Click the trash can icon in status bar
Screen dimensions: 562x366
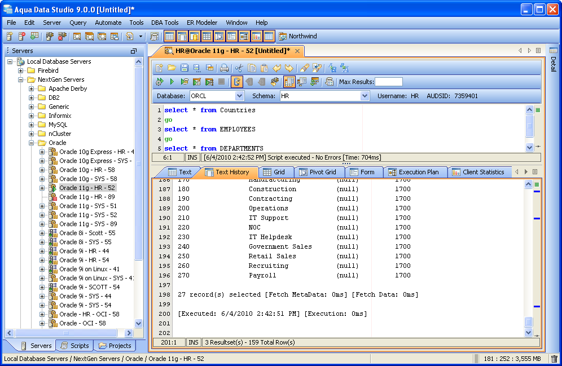554,359
